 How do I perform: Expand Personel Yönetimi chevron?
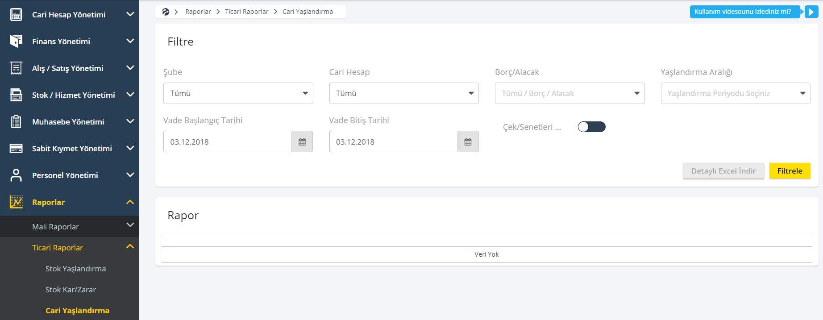pos(130,175)
